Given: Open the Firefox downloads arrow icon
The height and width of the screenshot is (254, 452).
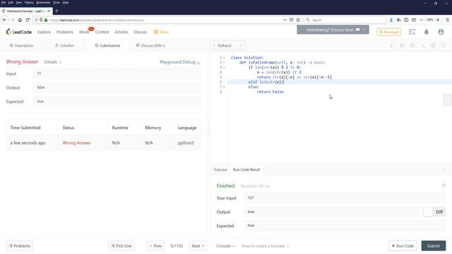Looking at the screenshot, I should click(391, 20).
